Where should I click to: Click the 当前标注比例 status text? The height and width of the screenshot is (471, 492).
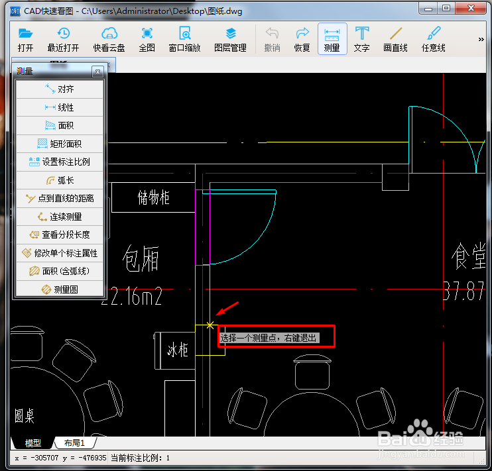click(140, 458)
